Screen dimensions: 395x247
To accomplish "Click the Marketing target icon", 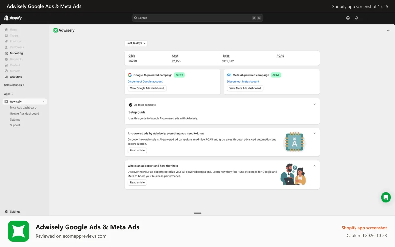I will (6, 53).
